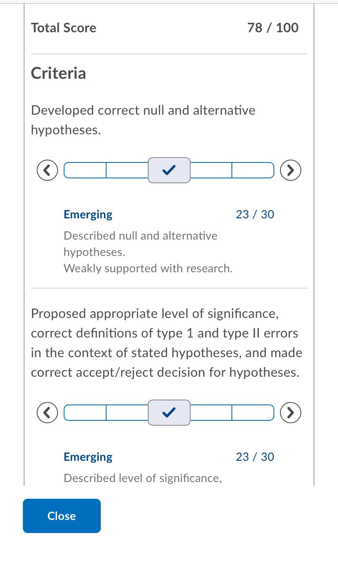Click next-level arrow for significance criterion

(291, 413)
